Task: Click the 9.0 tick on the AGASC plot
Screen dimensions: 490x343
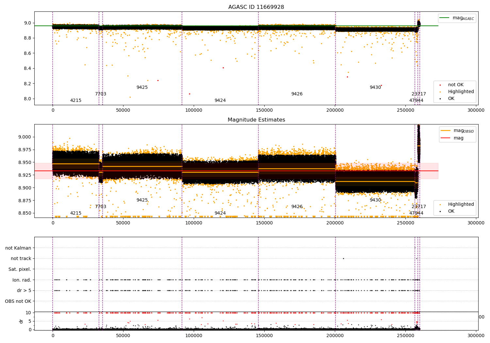Action: (27, 23)
